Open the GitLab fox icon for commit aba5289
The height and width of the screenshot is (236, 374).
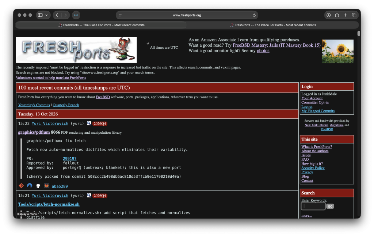pos(46,186)
